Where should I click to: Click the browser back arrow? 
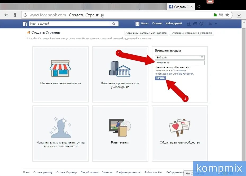tap(6, 15)
